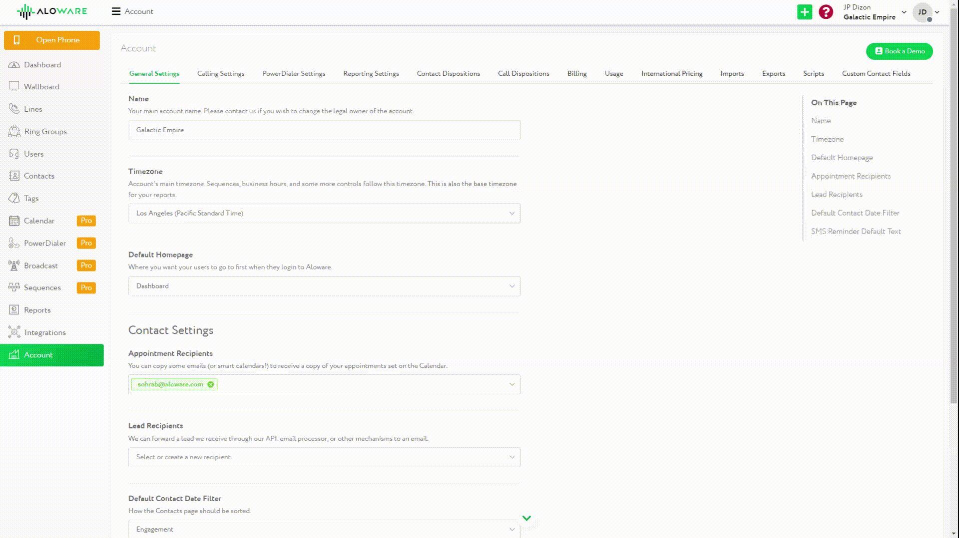Open Default Contact Date Filter dropdown
The width and height of the screenshot is (959, 538).
(x=324, y=529)
